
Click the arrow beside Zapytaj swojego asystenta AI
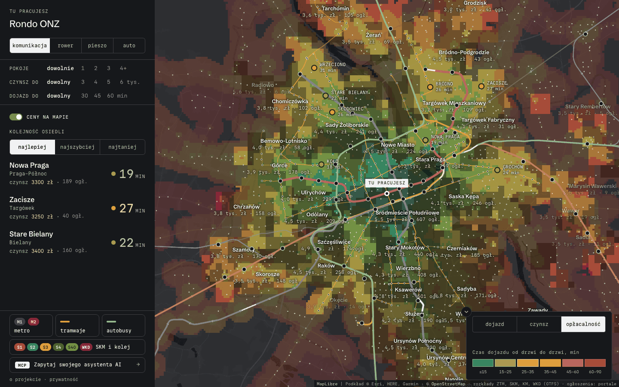138,365
